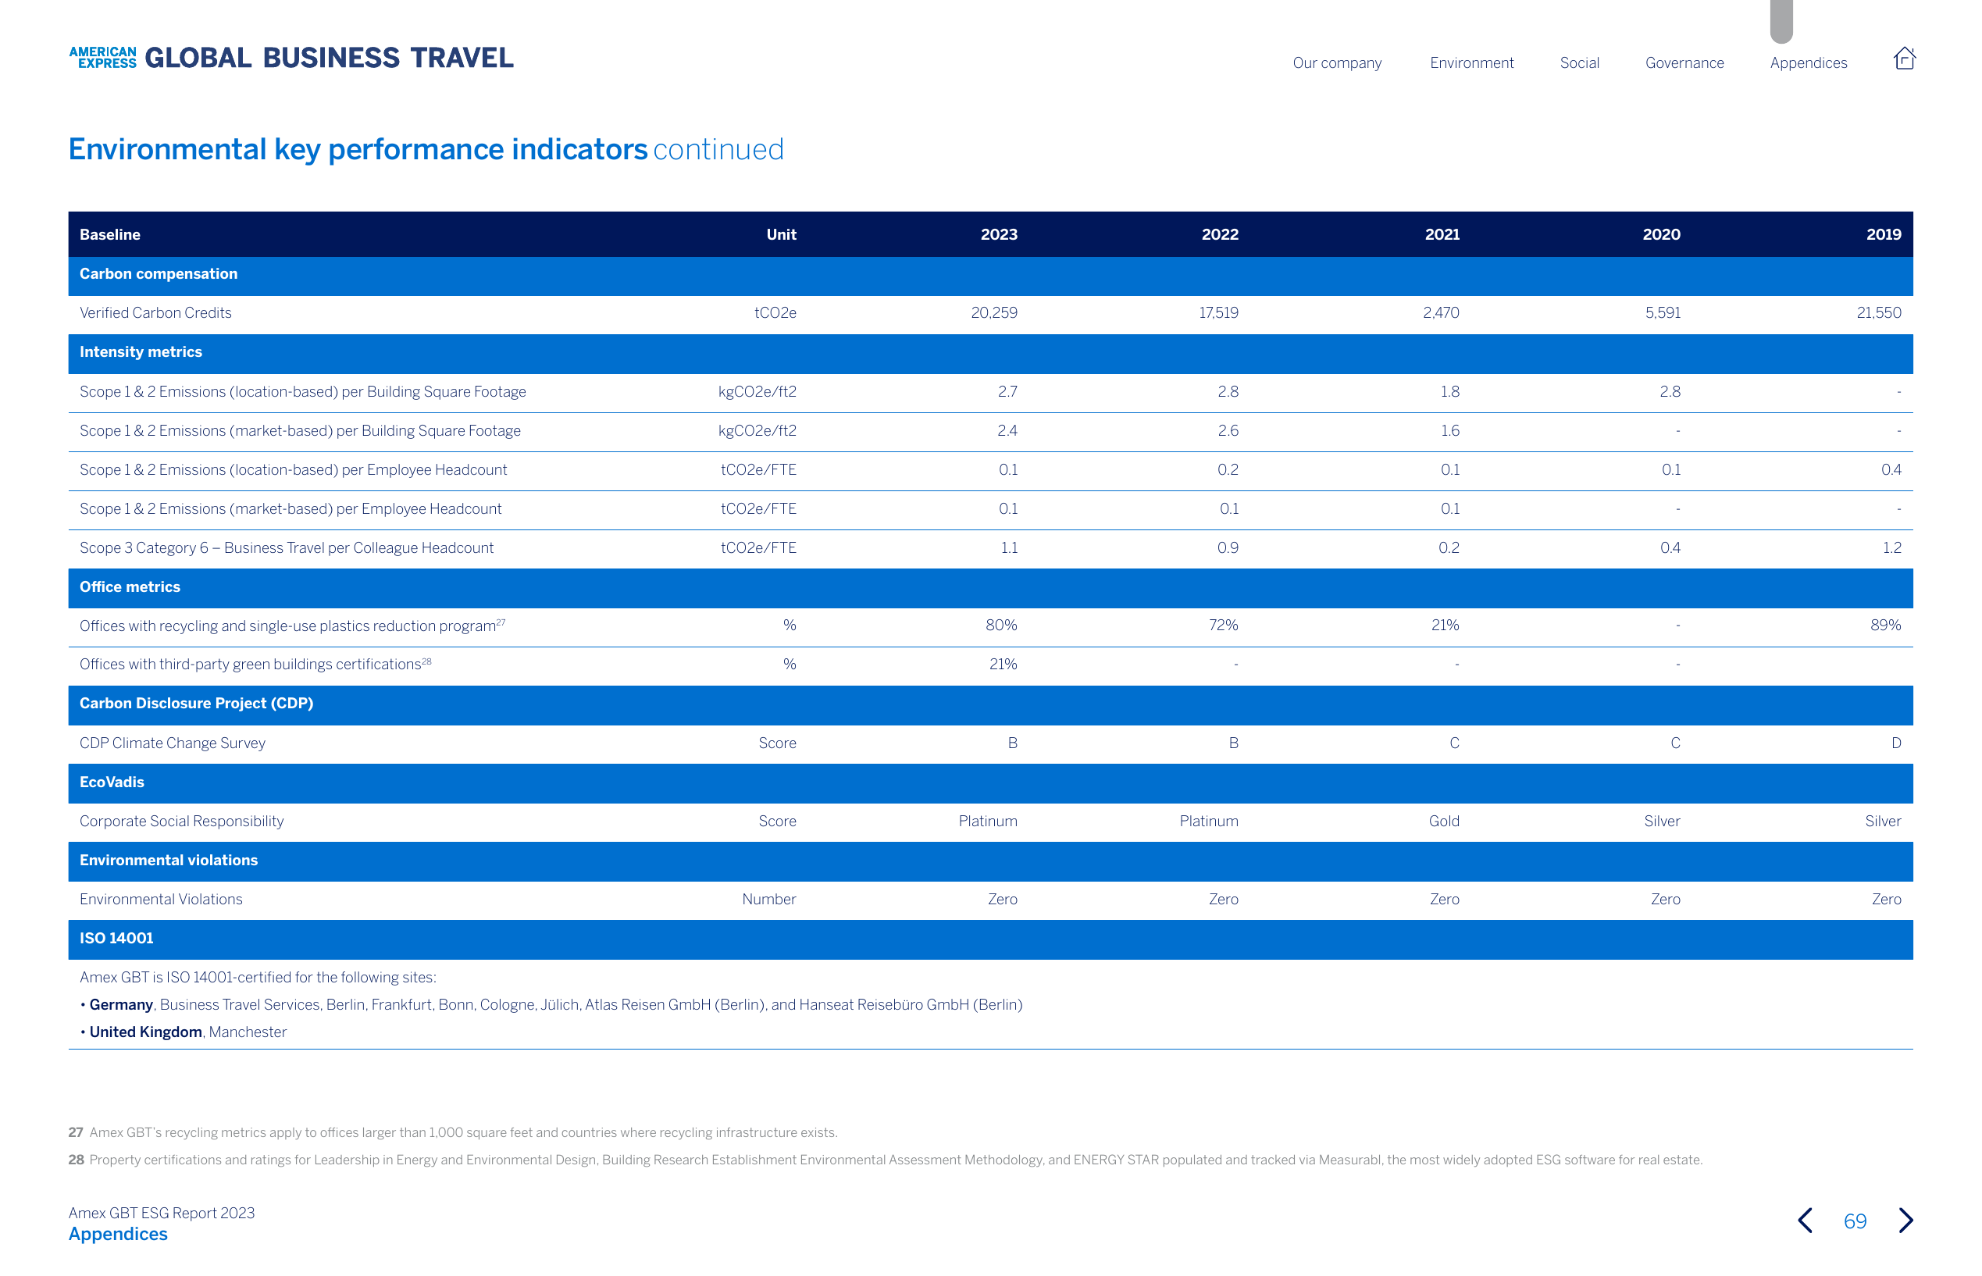Open the Our company section
Viewport: 1982px width, 1276px height.
(x=1336, y=63)
